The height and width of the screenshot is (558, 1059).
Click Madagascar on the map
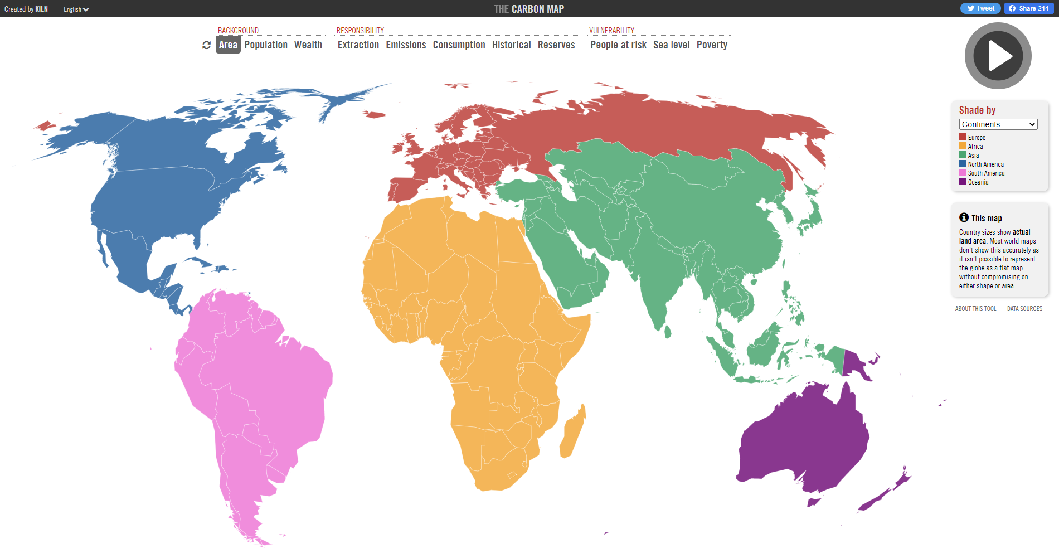(x=573, y=432)
